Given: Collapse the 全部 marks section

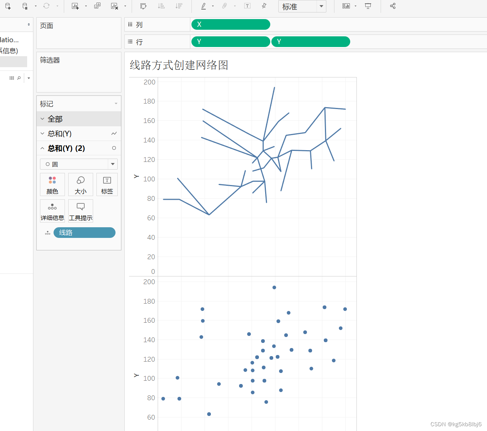Looking at the screenshot, I should pyautogui.click(x=42, y=119).
